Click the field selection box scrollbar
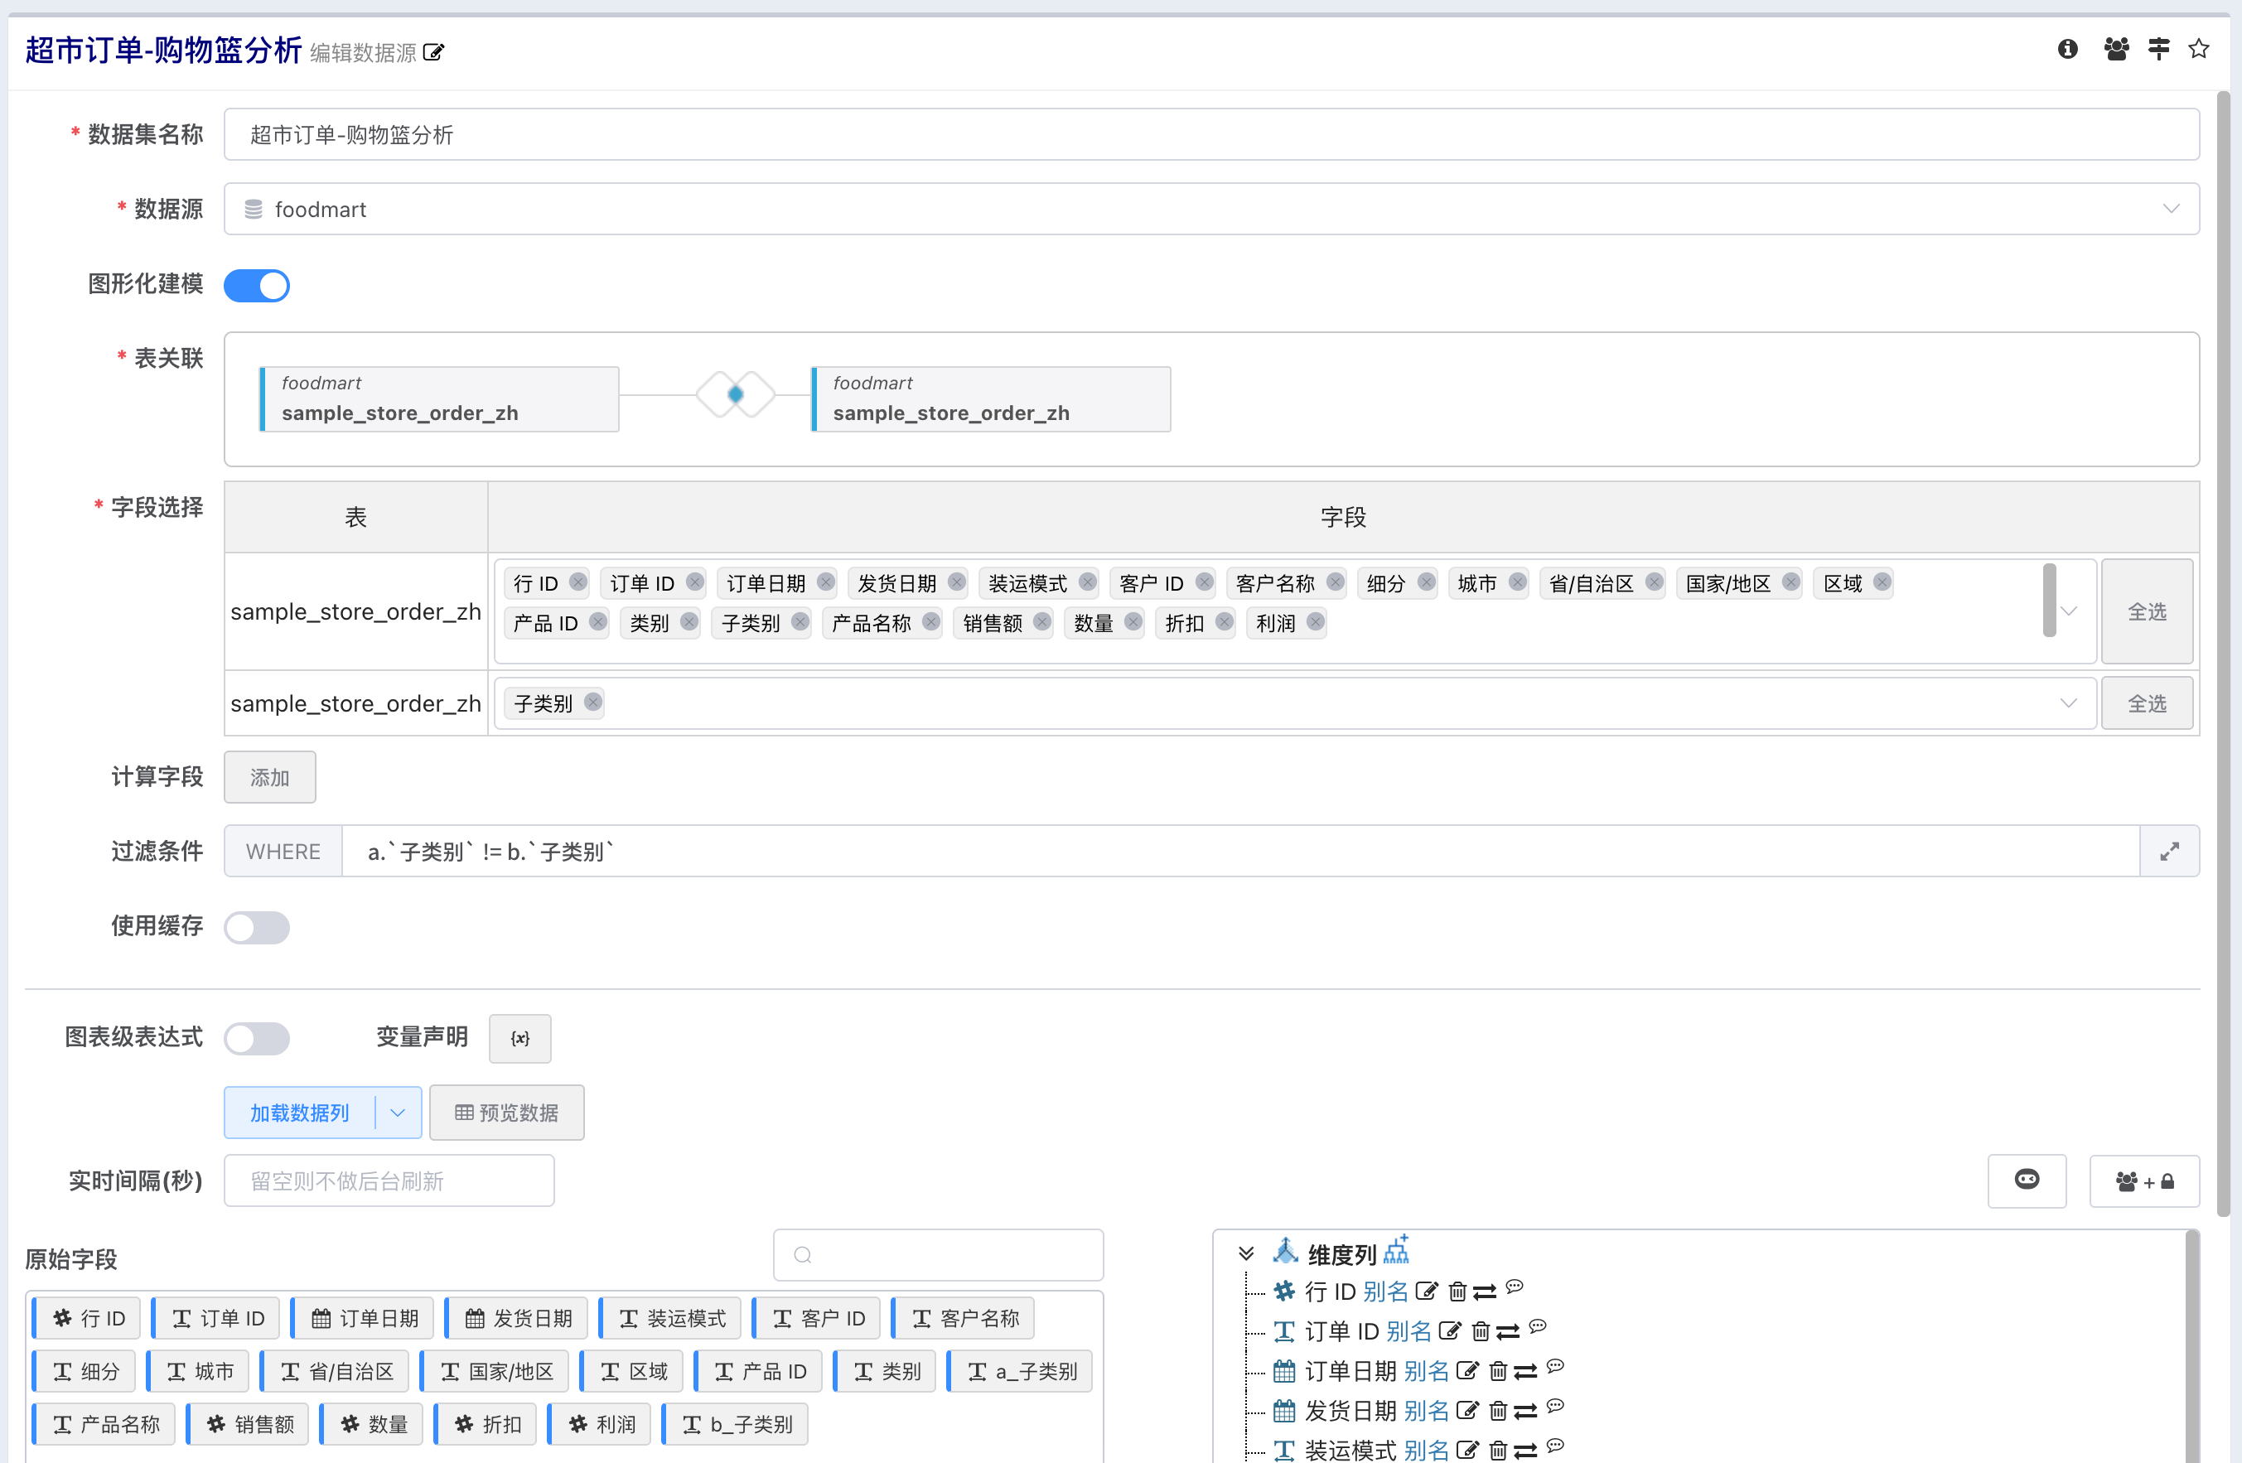Image resolution: width=2242 pixels, height=1463 pixels. (x=2048, y=599)
